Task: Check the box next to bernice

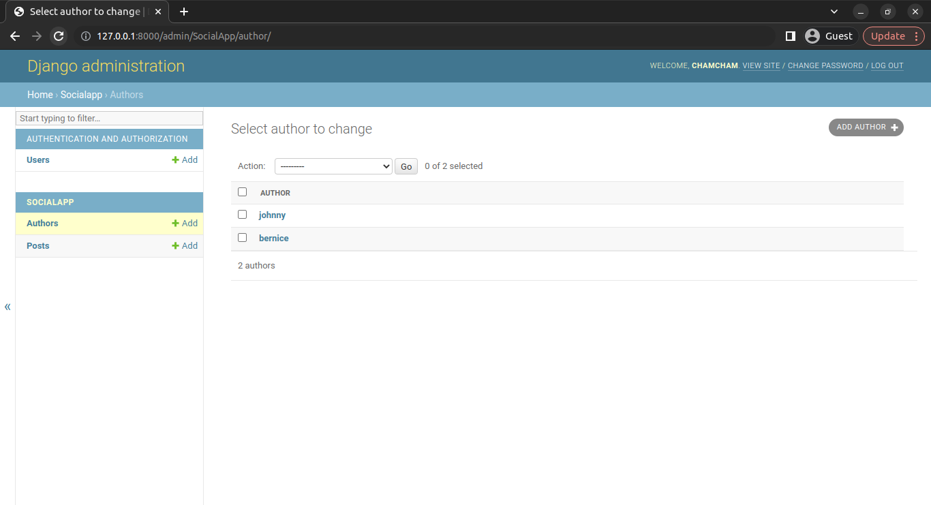Action: coord(242,238)
